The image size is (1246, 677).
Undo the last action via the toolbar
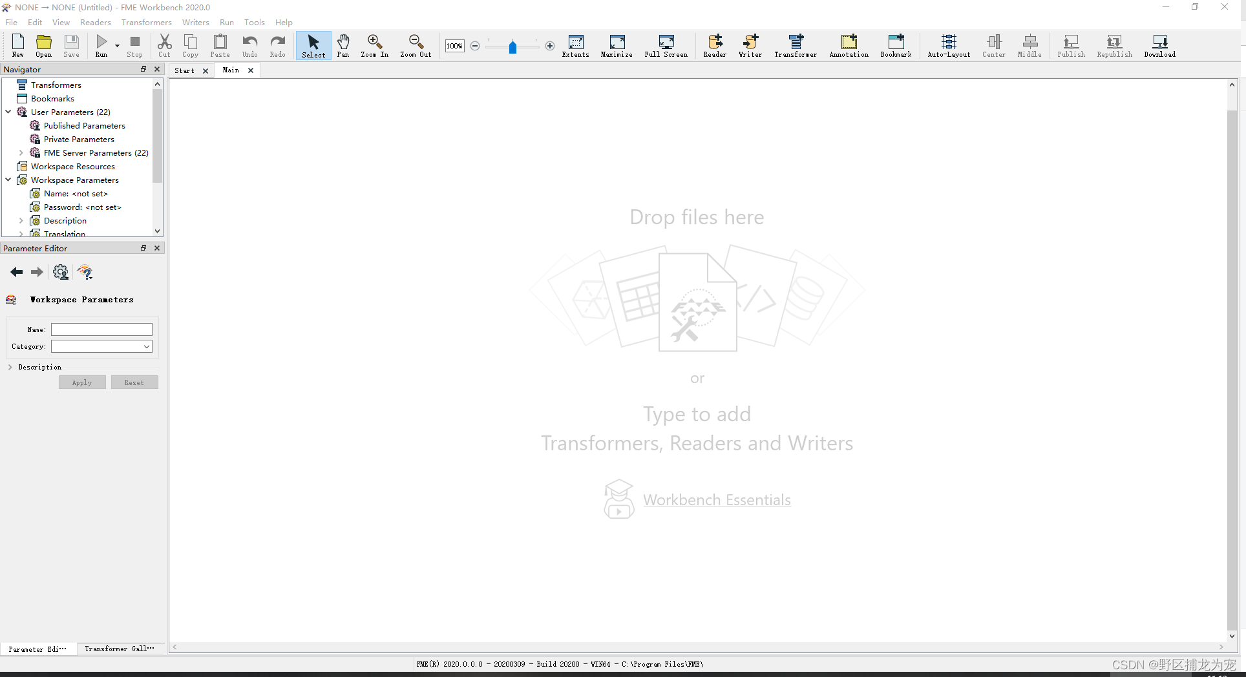(250, 46)
